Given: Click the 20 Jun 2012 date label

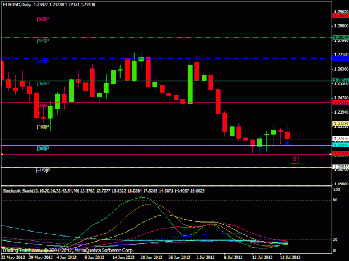Looking at the screenshot, I should (151, 257).
